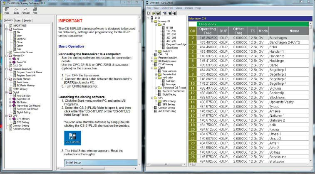Expand Bank CH folder in CS-51PLUS tree
The image size is (315, 174).
pos(156,51)
